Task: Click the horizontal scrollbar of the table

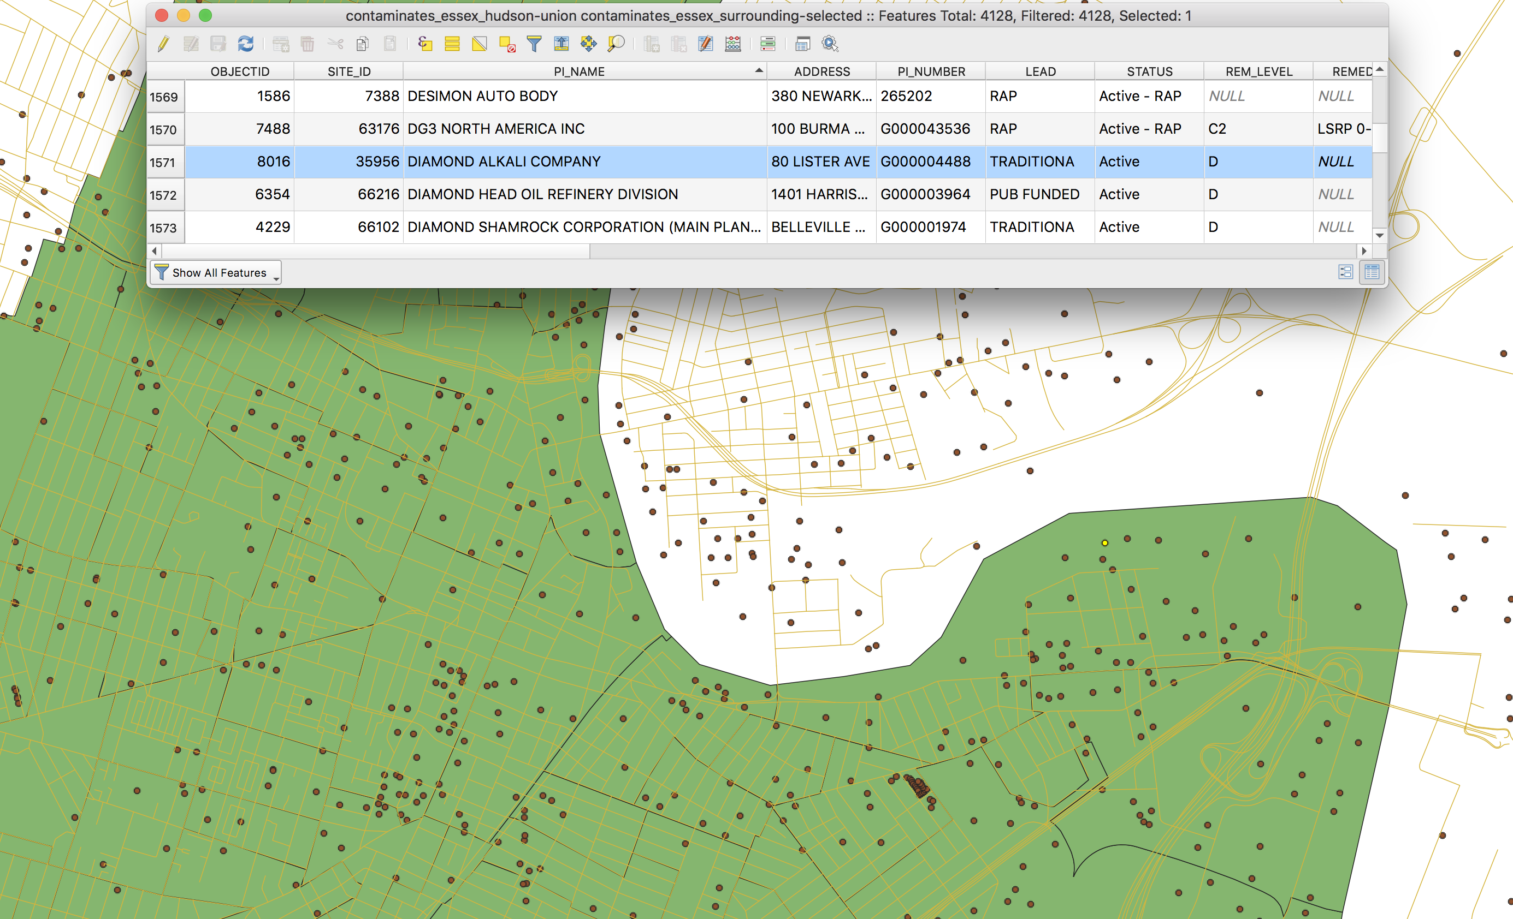Action: tap(375, 251)
